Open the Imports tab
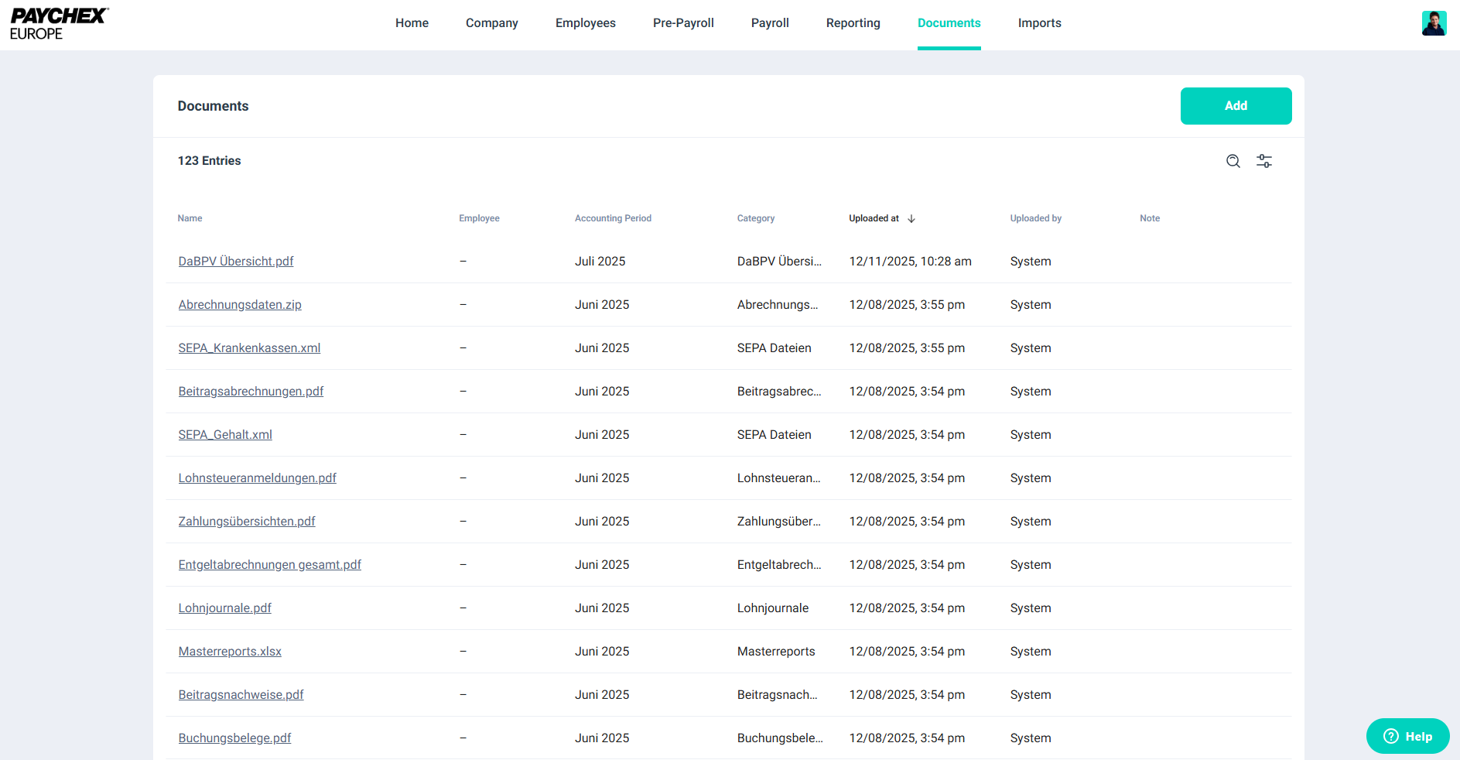The image size is (1460, 760). [x=1039, y=23]
